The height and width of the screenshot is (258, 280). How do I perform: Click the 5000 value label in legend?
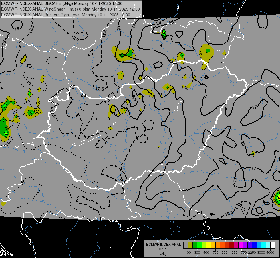(270, 253)
